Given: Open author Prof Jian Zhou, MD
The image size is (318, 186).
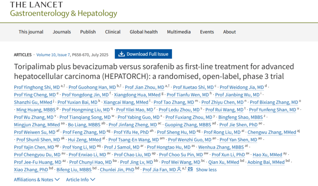Looking at the screenshot, I should (x=144, y=87).
